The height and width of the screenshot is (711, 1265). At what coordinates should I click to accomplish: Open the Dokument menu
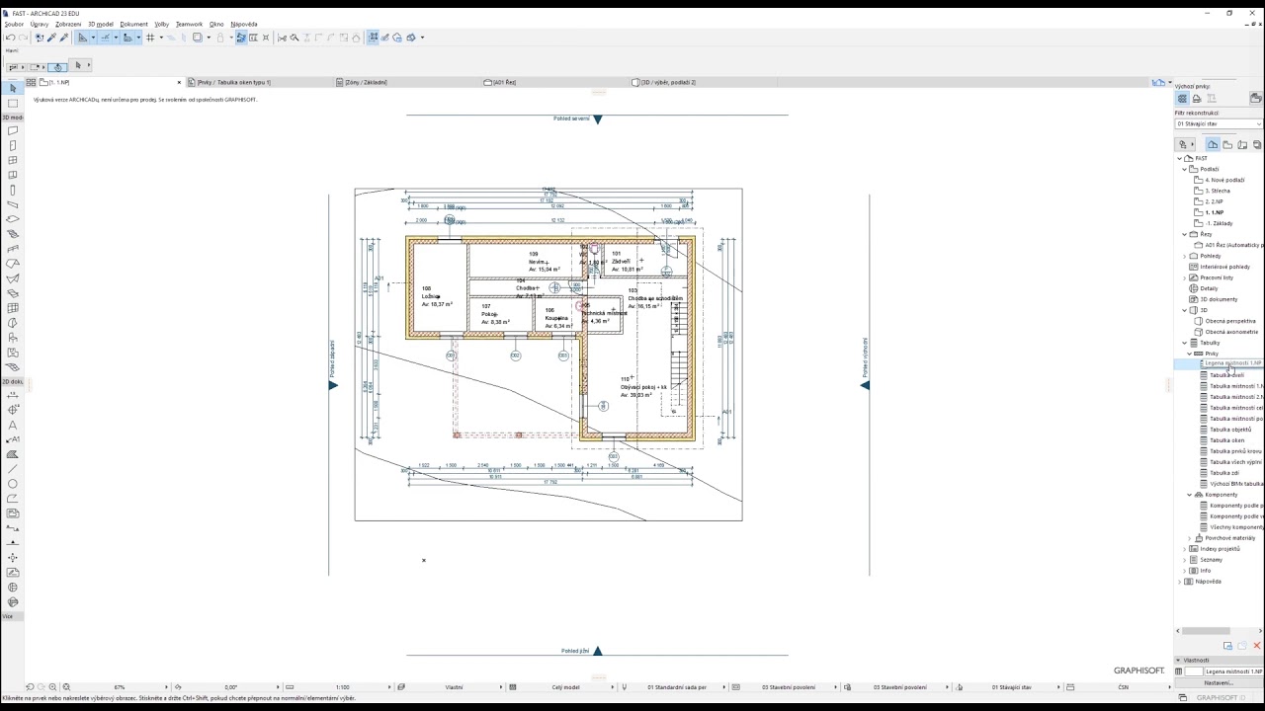133,24
